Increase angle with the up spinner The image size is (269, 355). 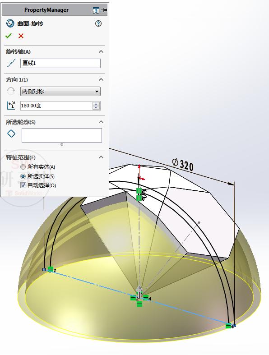tap(96, 104)
